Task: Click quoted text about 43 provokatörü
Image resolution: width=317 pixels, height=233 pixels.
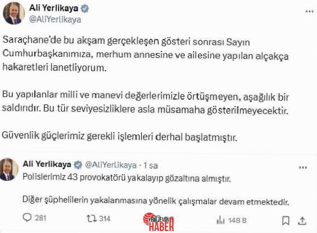Action: 127,177
